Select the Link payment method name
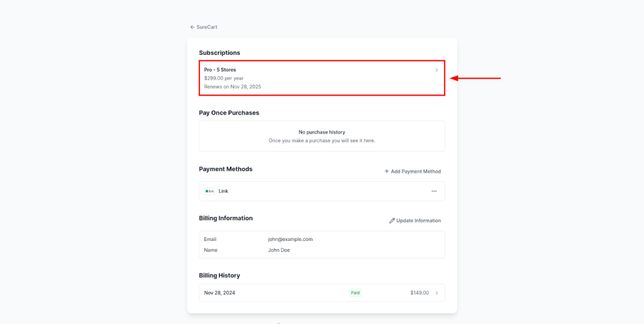The width and height of the screenshot is (644, 324). 223,191
